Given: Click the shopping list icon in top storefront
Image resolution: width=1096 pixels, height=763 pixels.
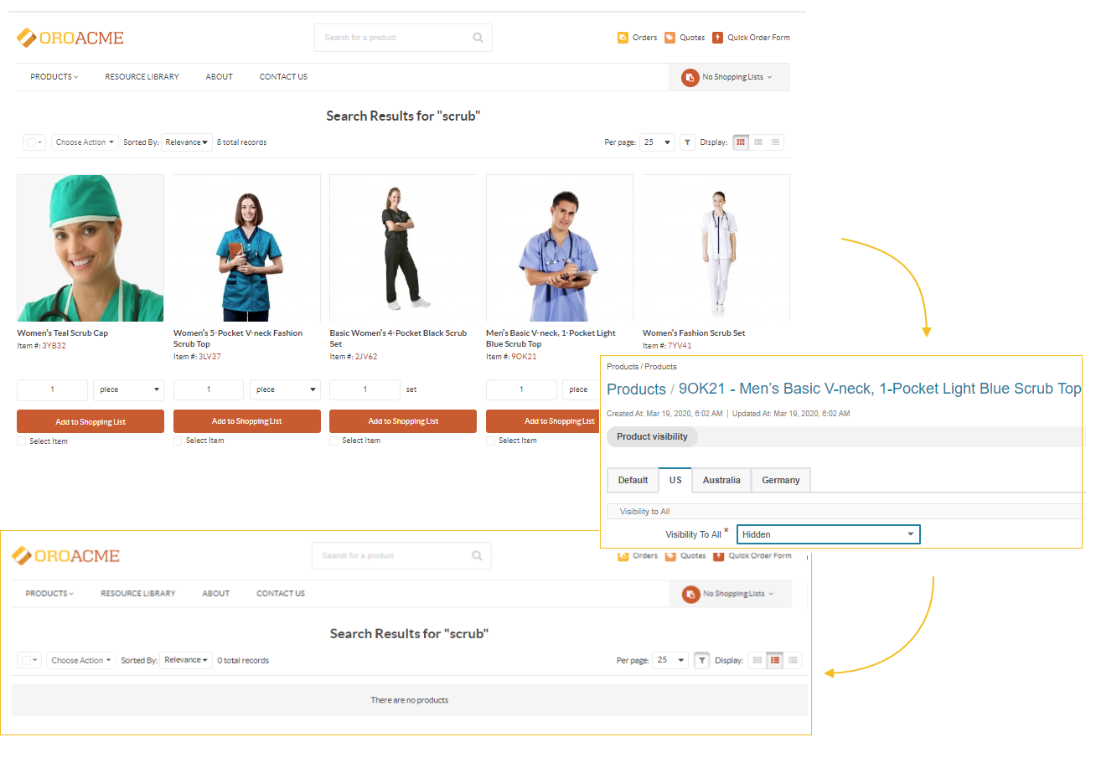Looking at the screenshot, I should (690, 77).
